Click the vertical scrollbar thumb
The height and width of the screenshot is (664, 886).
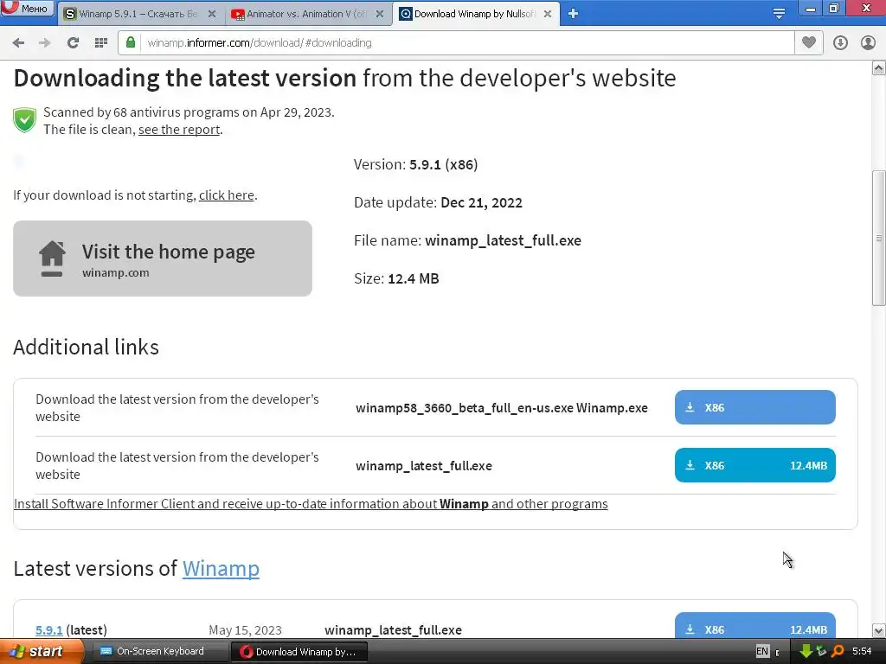[x=879, y=238]
